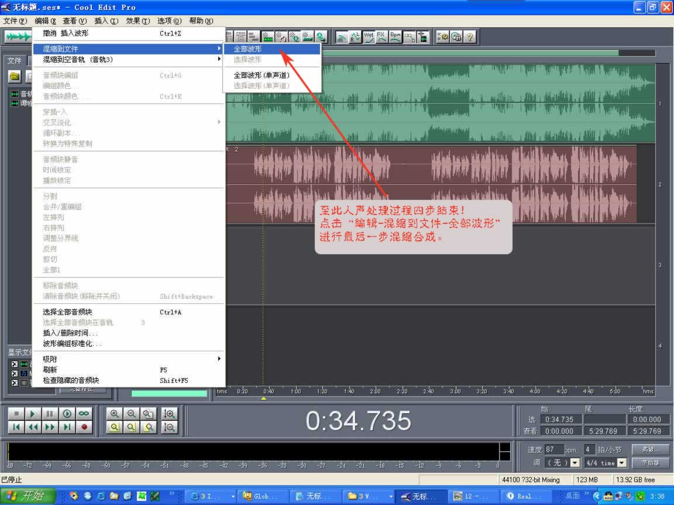This screenshot has height=505, width=674.
Task: Click the Pause transport button
Action: pos(50,414)
